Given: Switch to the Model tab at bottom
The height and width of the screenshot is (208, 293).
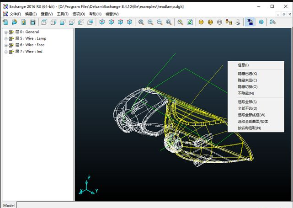Looking at the screenshot, I should pyautogui.click(x=9, y=205).
